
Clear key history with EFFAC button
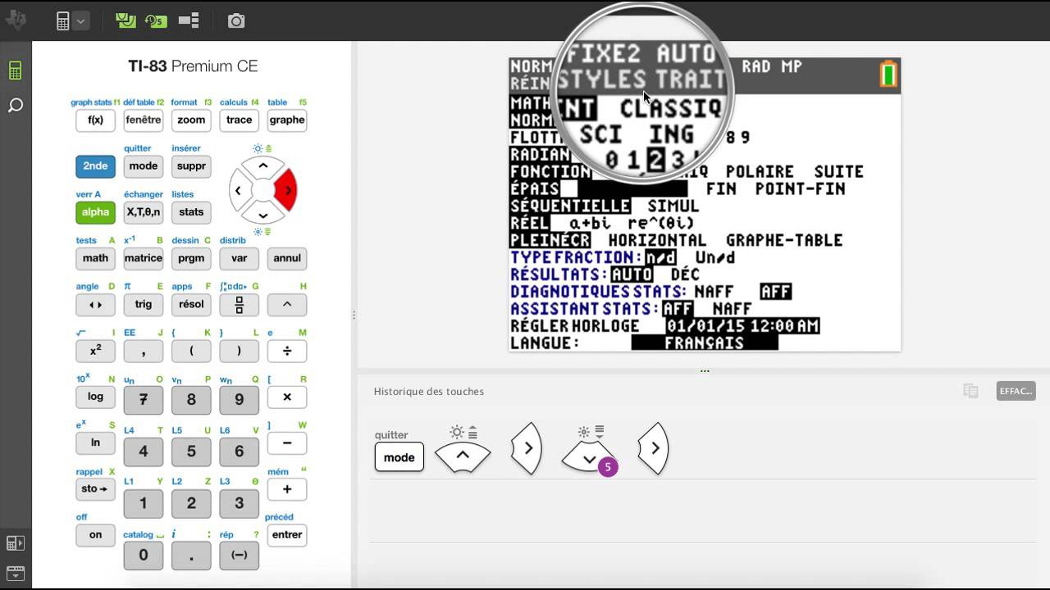coord(1016,391)
